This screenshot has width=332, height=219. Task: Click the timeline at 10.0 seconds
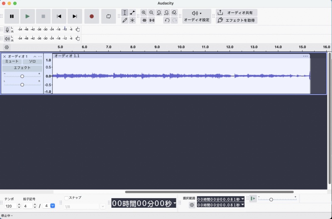pos(181,47)
